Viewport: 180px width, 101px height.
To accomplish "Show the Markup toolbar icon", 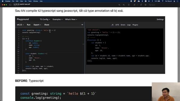I will click(145, 5).
